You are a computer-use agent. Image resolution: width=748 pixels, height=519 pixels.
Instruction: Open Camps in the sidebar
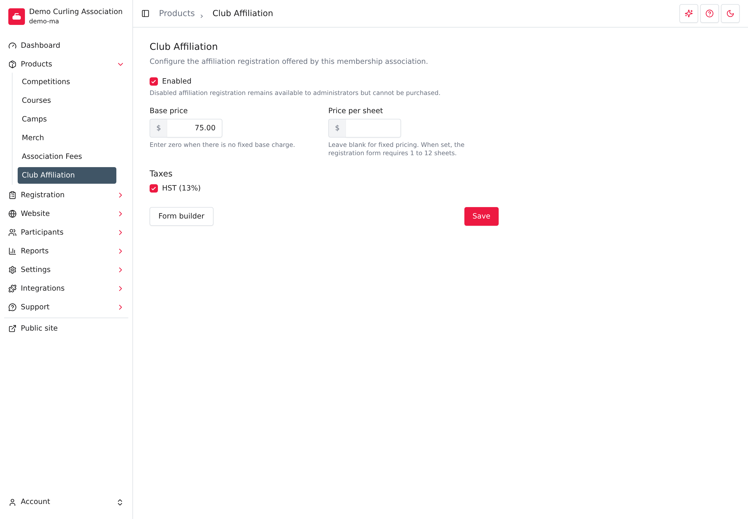coord(67,119)
